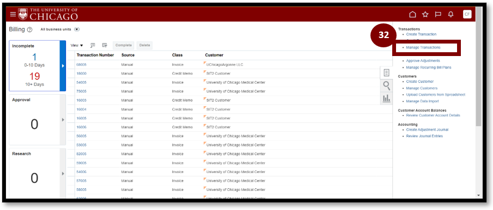Click the Delete button
493x210 pixels.
coord(144,45)
